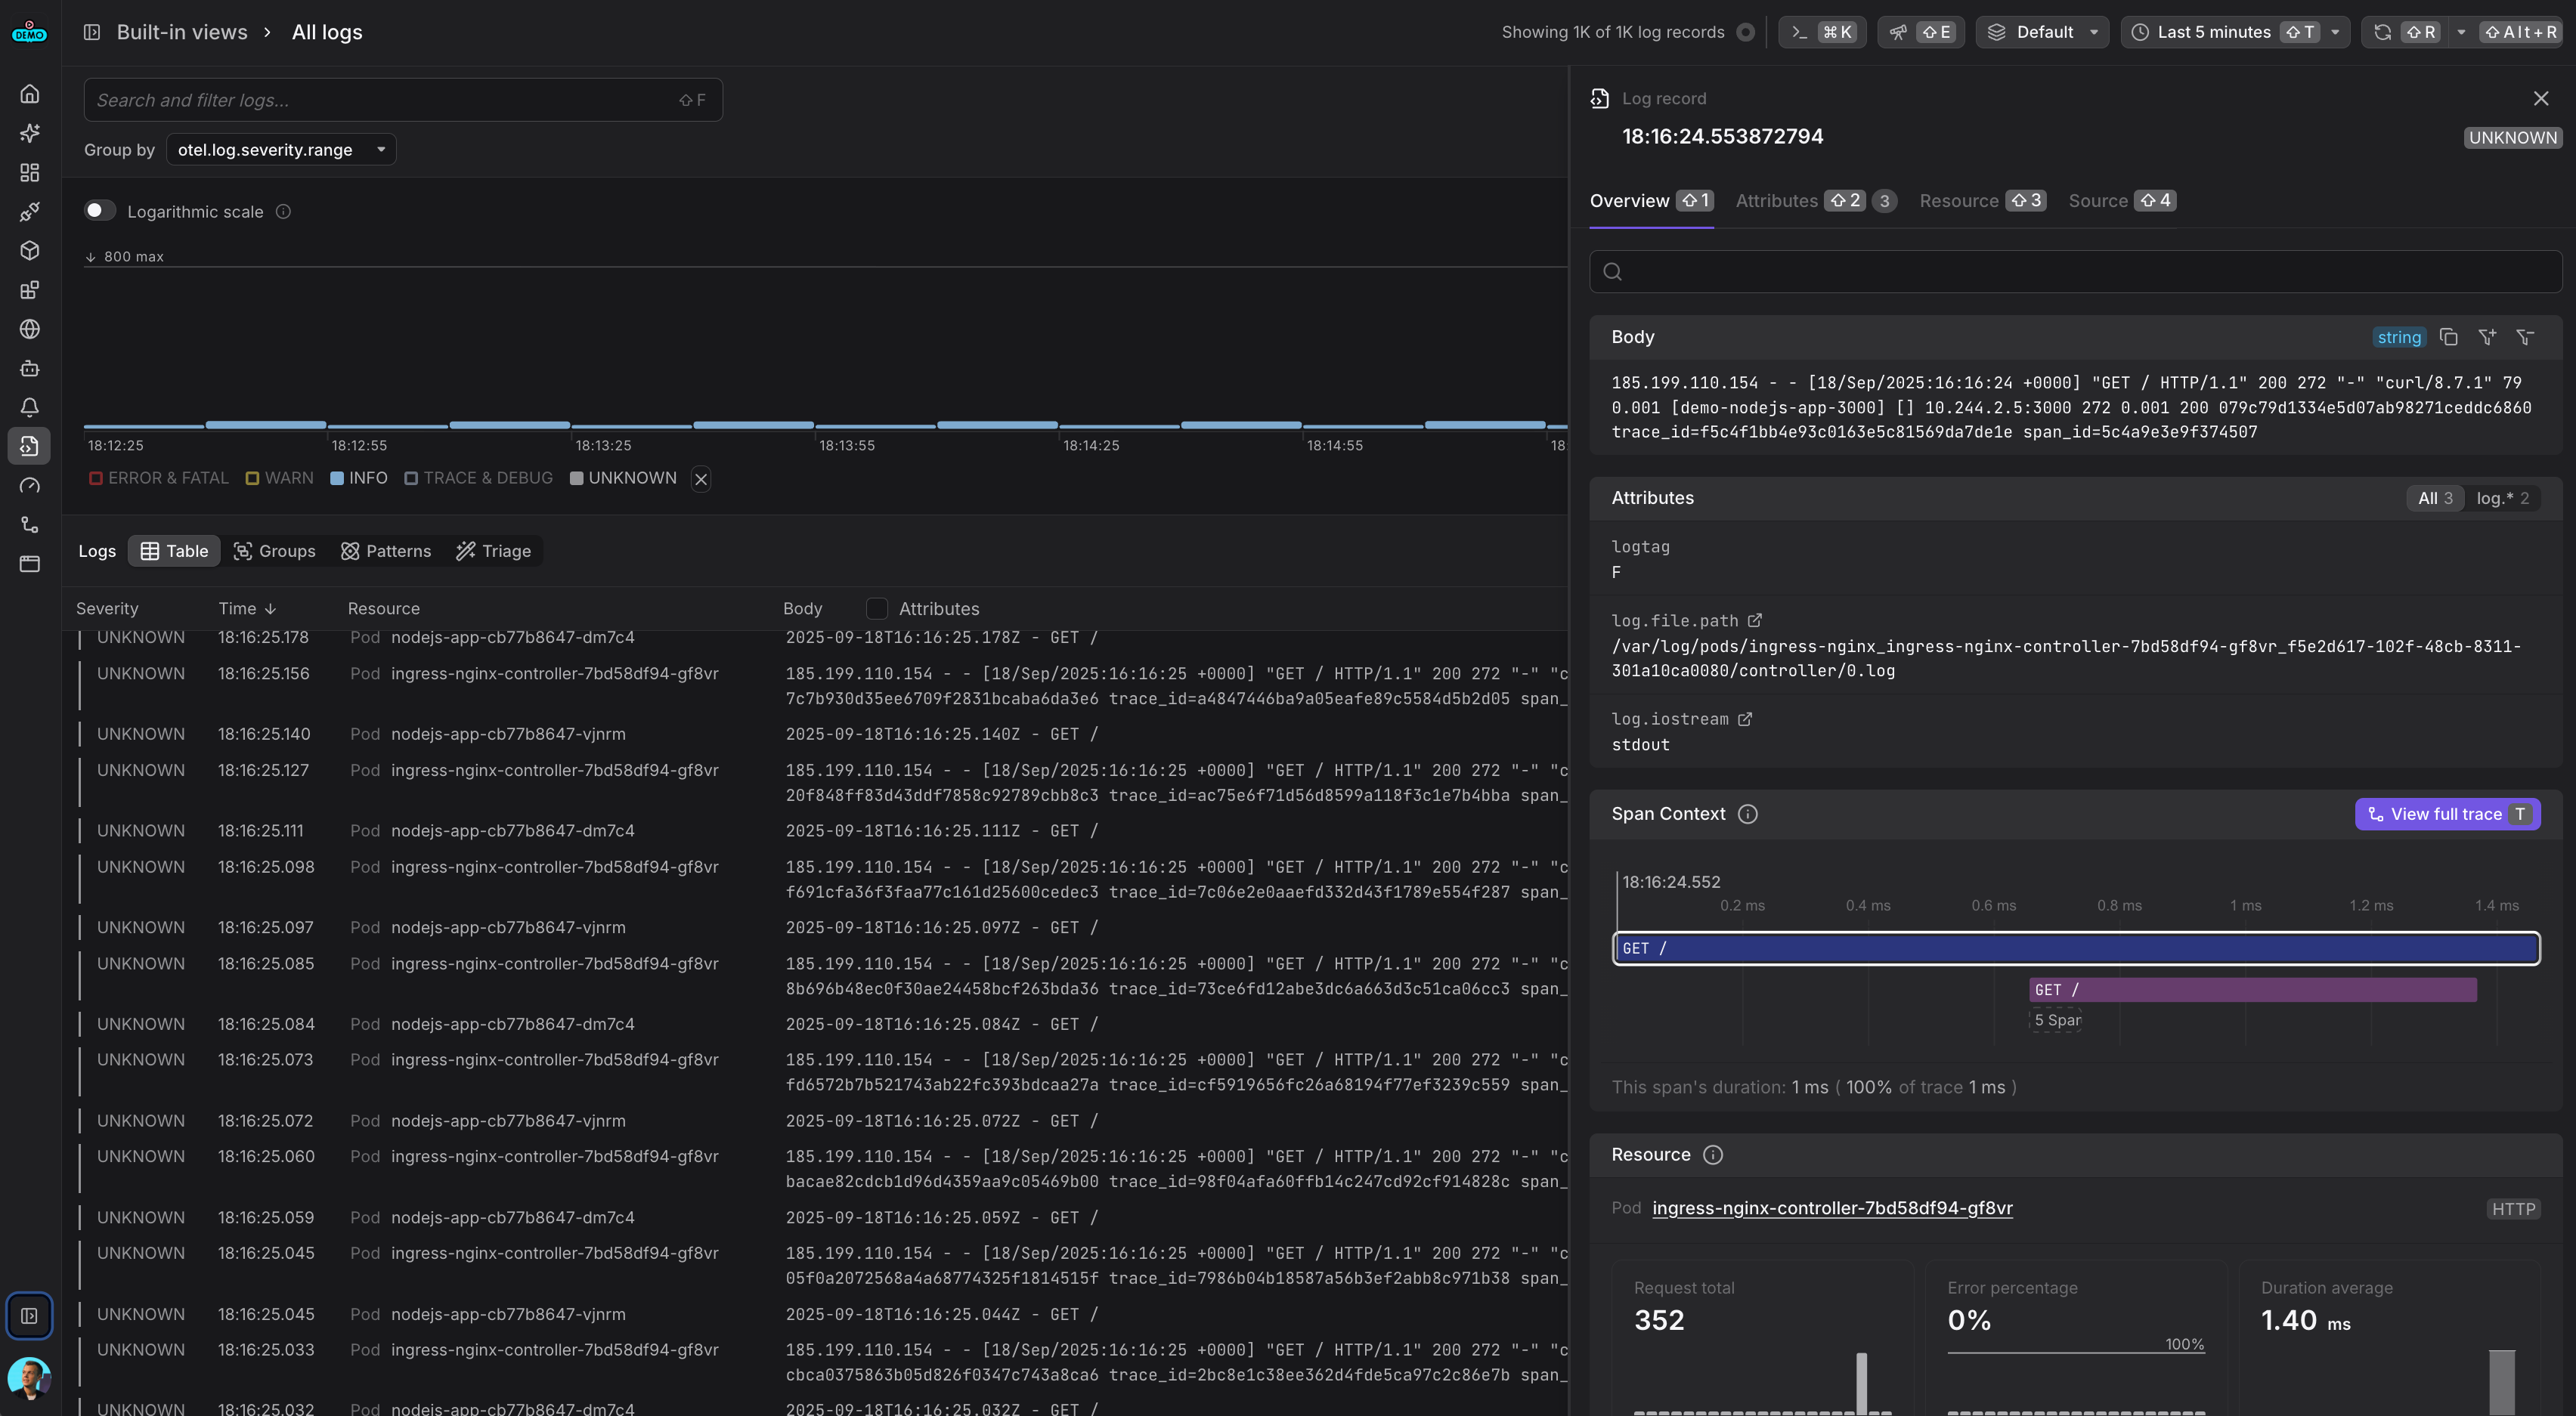
Task: Toggle UNKNOWN severity legend
Action: pos(623,479)
